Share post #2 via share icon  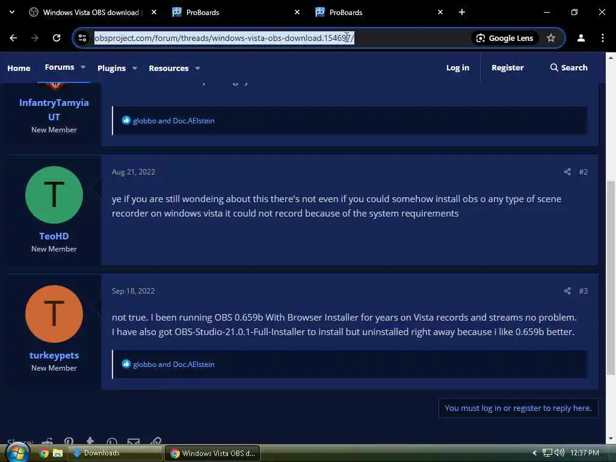567,171
